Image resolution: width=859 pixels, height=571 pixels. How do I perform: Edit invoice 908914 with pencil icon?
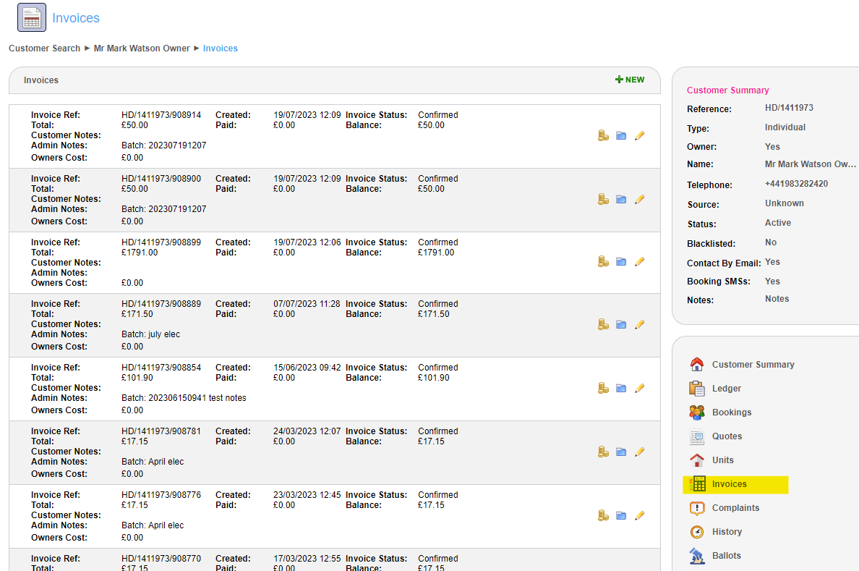639,135
